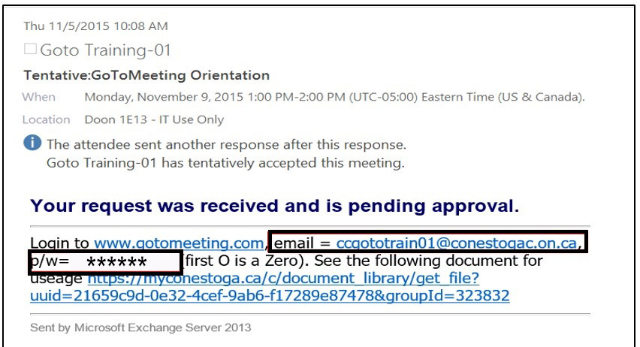Select the Goto Training-01 sender name

[x=105, y=50]
